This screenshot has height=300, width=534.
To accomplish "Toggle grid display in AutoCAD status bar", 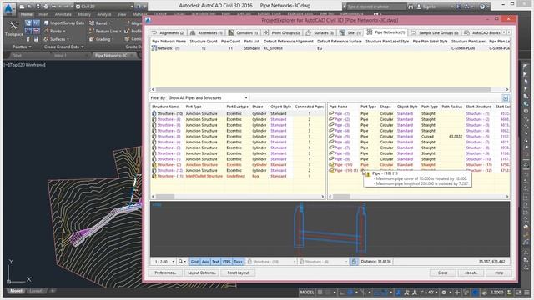I will pos(320,292).
